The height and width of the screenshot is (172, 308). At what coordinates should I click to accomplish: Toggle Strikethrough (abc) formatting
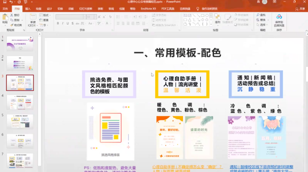pyautogui.click(x=77, y=23)
